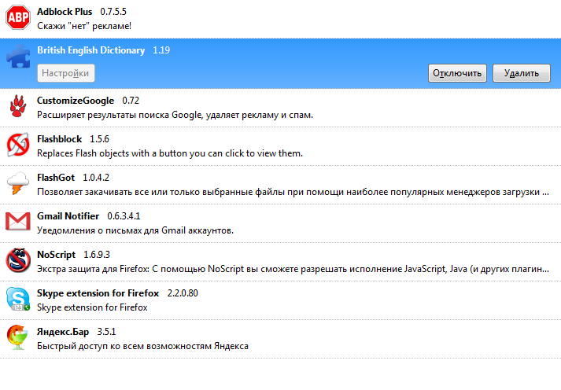Image resolution: width=561 pixels, height=390 pixels.
Task: Click Удалить to remove British English Dictionary
Action: (522, 73)
